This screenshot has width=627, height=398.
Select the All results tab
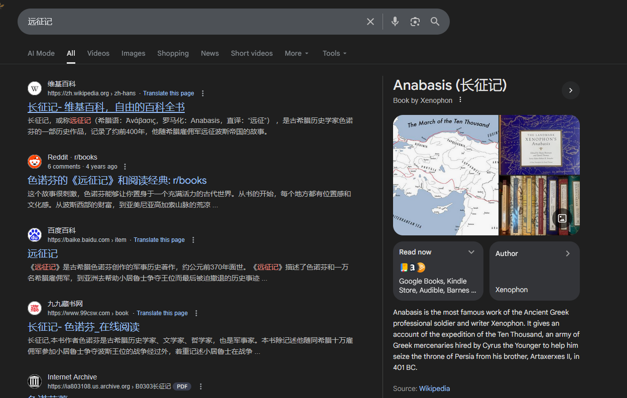[x=71, y=53]
